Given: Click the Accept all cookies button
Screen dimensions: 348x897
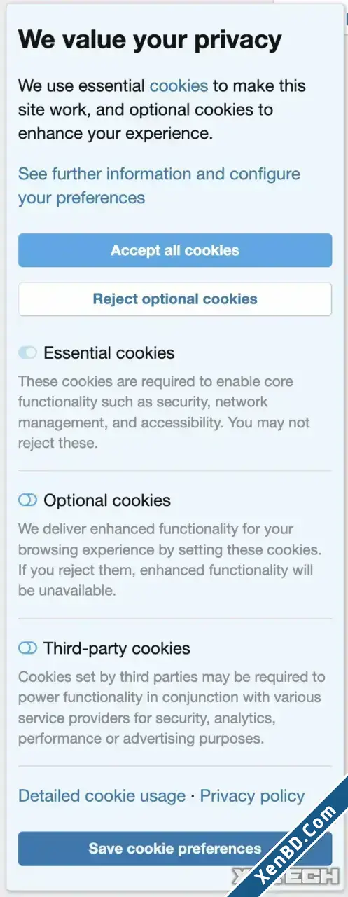Looking at the screenshot, I should (175, 250).
